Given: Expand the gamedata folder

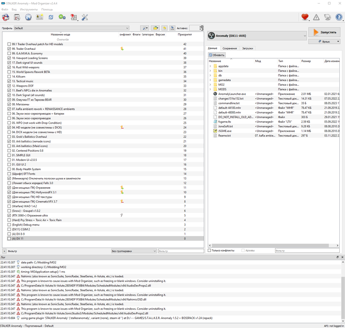Looking at the screenshot, I should pos(210,80).
